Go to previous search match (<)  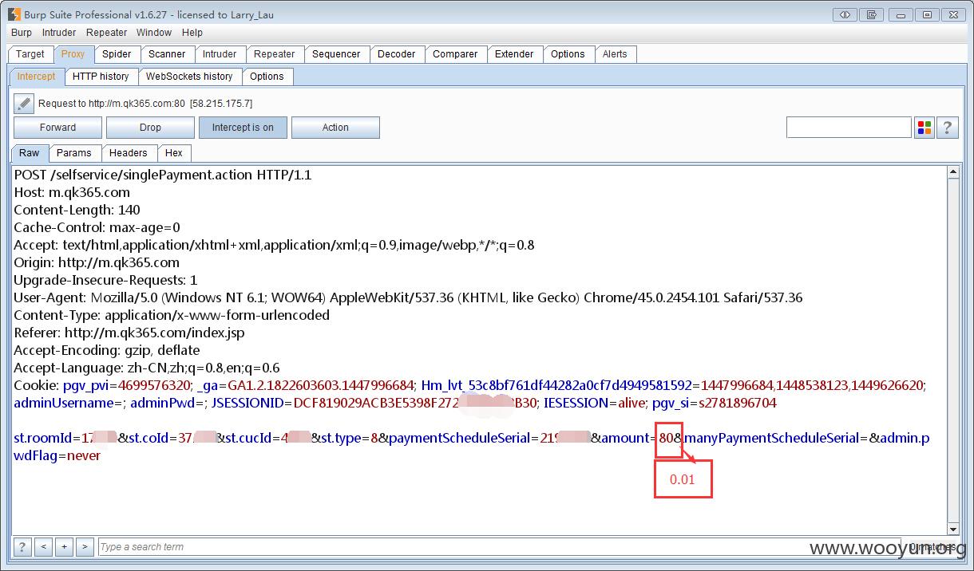(44, 547)
